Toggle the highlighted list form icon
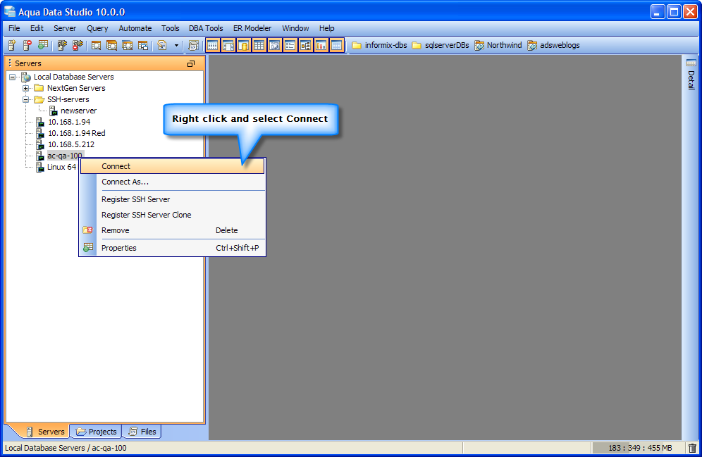This screenshot has width=702, height=457. 290,45
